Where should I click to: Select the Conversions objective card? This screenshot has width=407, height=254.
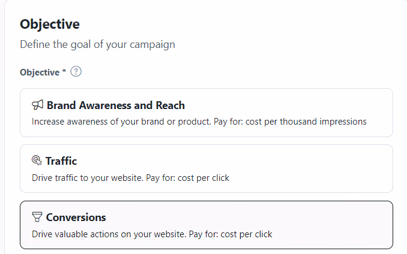coord(207,225)
